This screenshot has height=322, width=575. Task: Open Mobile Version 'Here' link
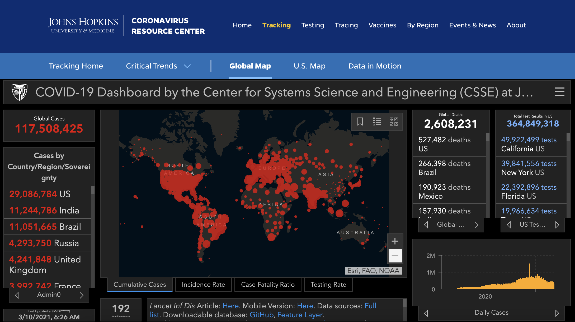click(x=305, y=306)
